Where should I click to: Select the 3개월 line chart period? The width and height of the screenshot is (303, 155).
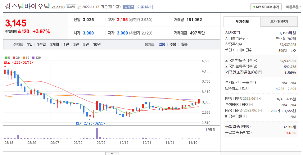tap(55, 45)
